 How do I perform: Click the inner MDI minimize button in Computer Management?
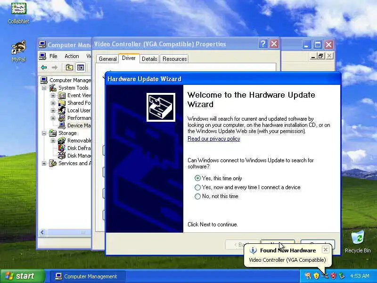pos(313,56)
